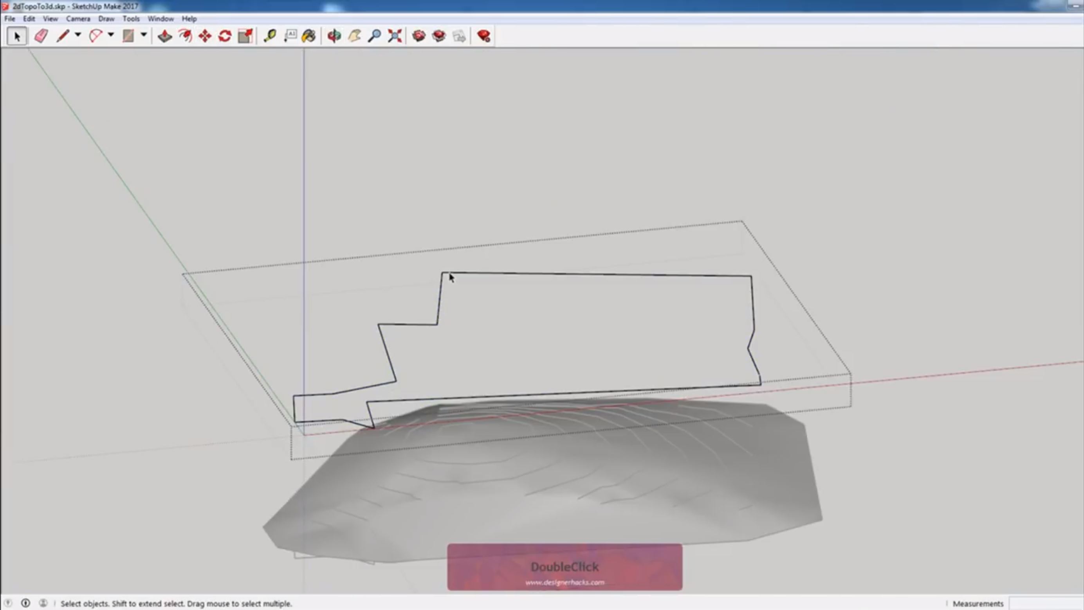Open the Window menu
The image size is (1084, 610).
pyautogui.click(x=161, y=19)
